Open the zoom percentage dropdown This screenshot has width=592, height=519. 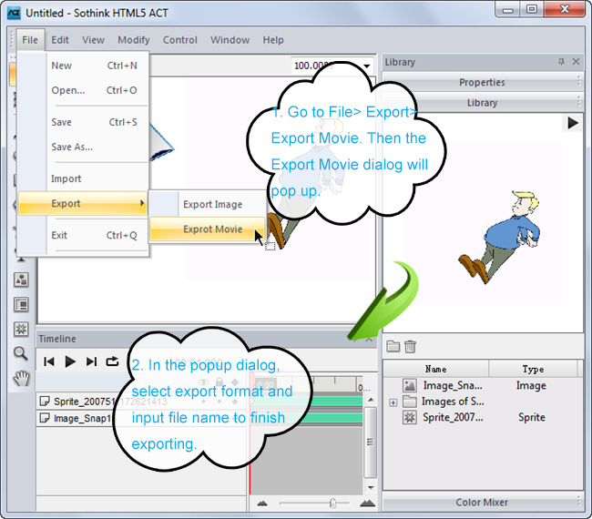[366, 66]
